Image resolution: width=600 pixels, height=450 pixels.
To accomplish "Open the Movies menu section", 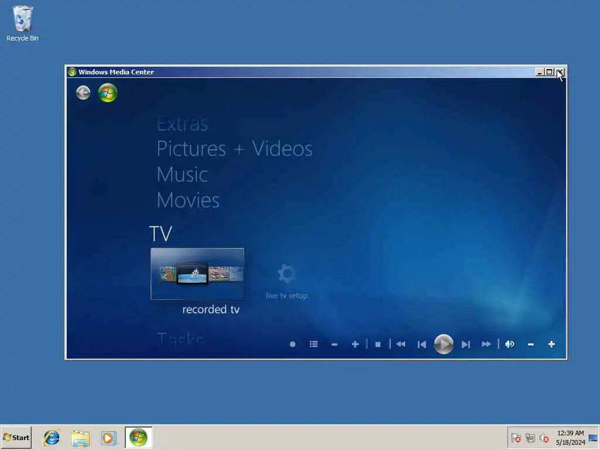I will click(x=188, y=200).
